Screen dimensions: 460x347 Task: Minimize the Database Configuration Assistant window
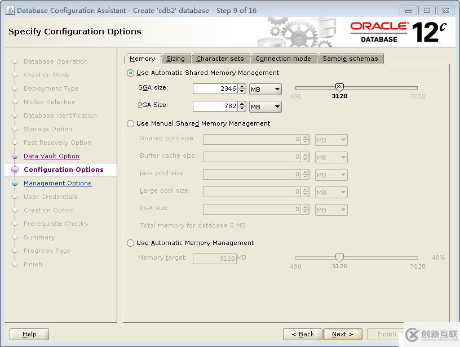(x=408, y=11)
